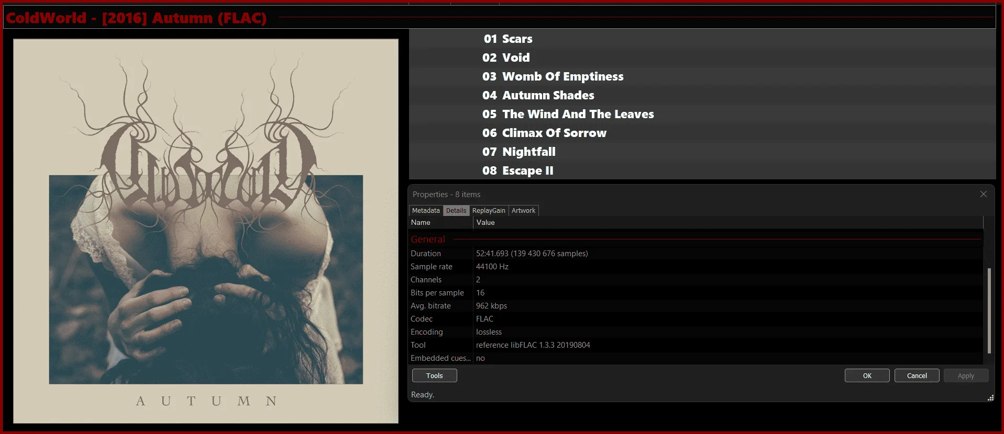Viewport: 1004px width, 434px height.
Task: Select the Sample rate value 44100 Hz
Action: click(x=492, y=267)
